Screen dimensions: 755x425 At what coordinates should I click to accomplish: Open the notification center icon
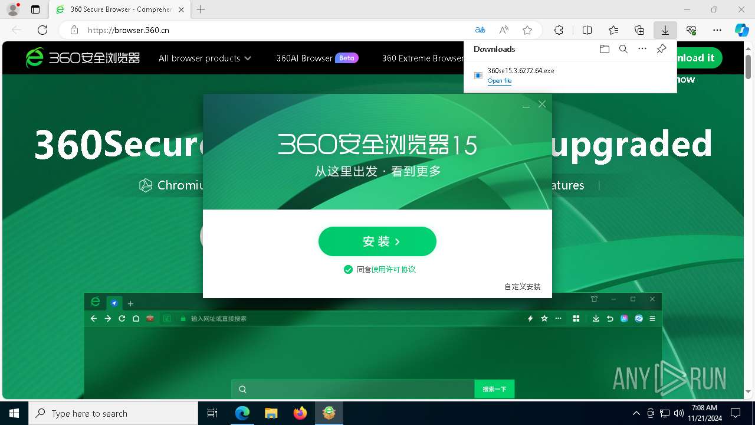736,413
